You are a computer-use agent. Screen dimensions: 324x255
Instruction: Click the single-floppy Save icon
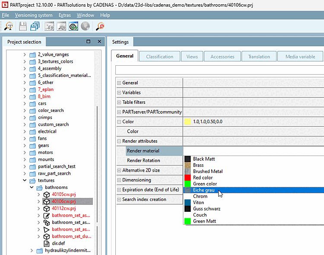tap(22, 26)
